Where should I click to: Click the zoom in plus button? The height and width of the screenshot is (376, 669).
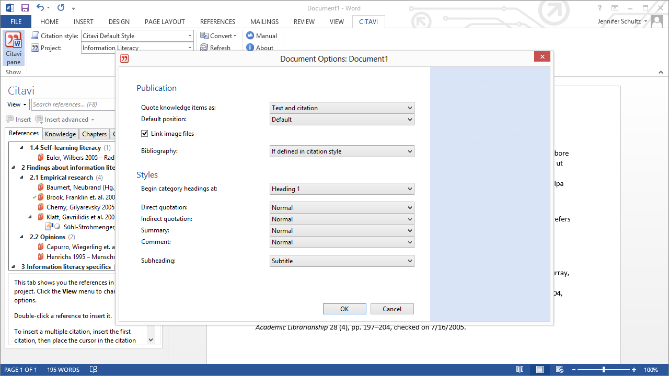[x=634, y=370]
